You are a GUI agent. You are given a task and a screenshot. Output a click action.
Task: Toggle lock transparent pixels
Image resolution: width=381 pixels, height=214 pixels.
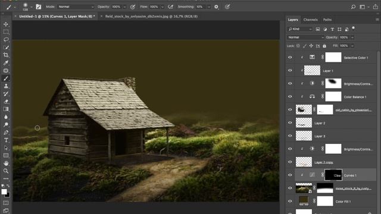pyautogui.click(x=298, y=46)
